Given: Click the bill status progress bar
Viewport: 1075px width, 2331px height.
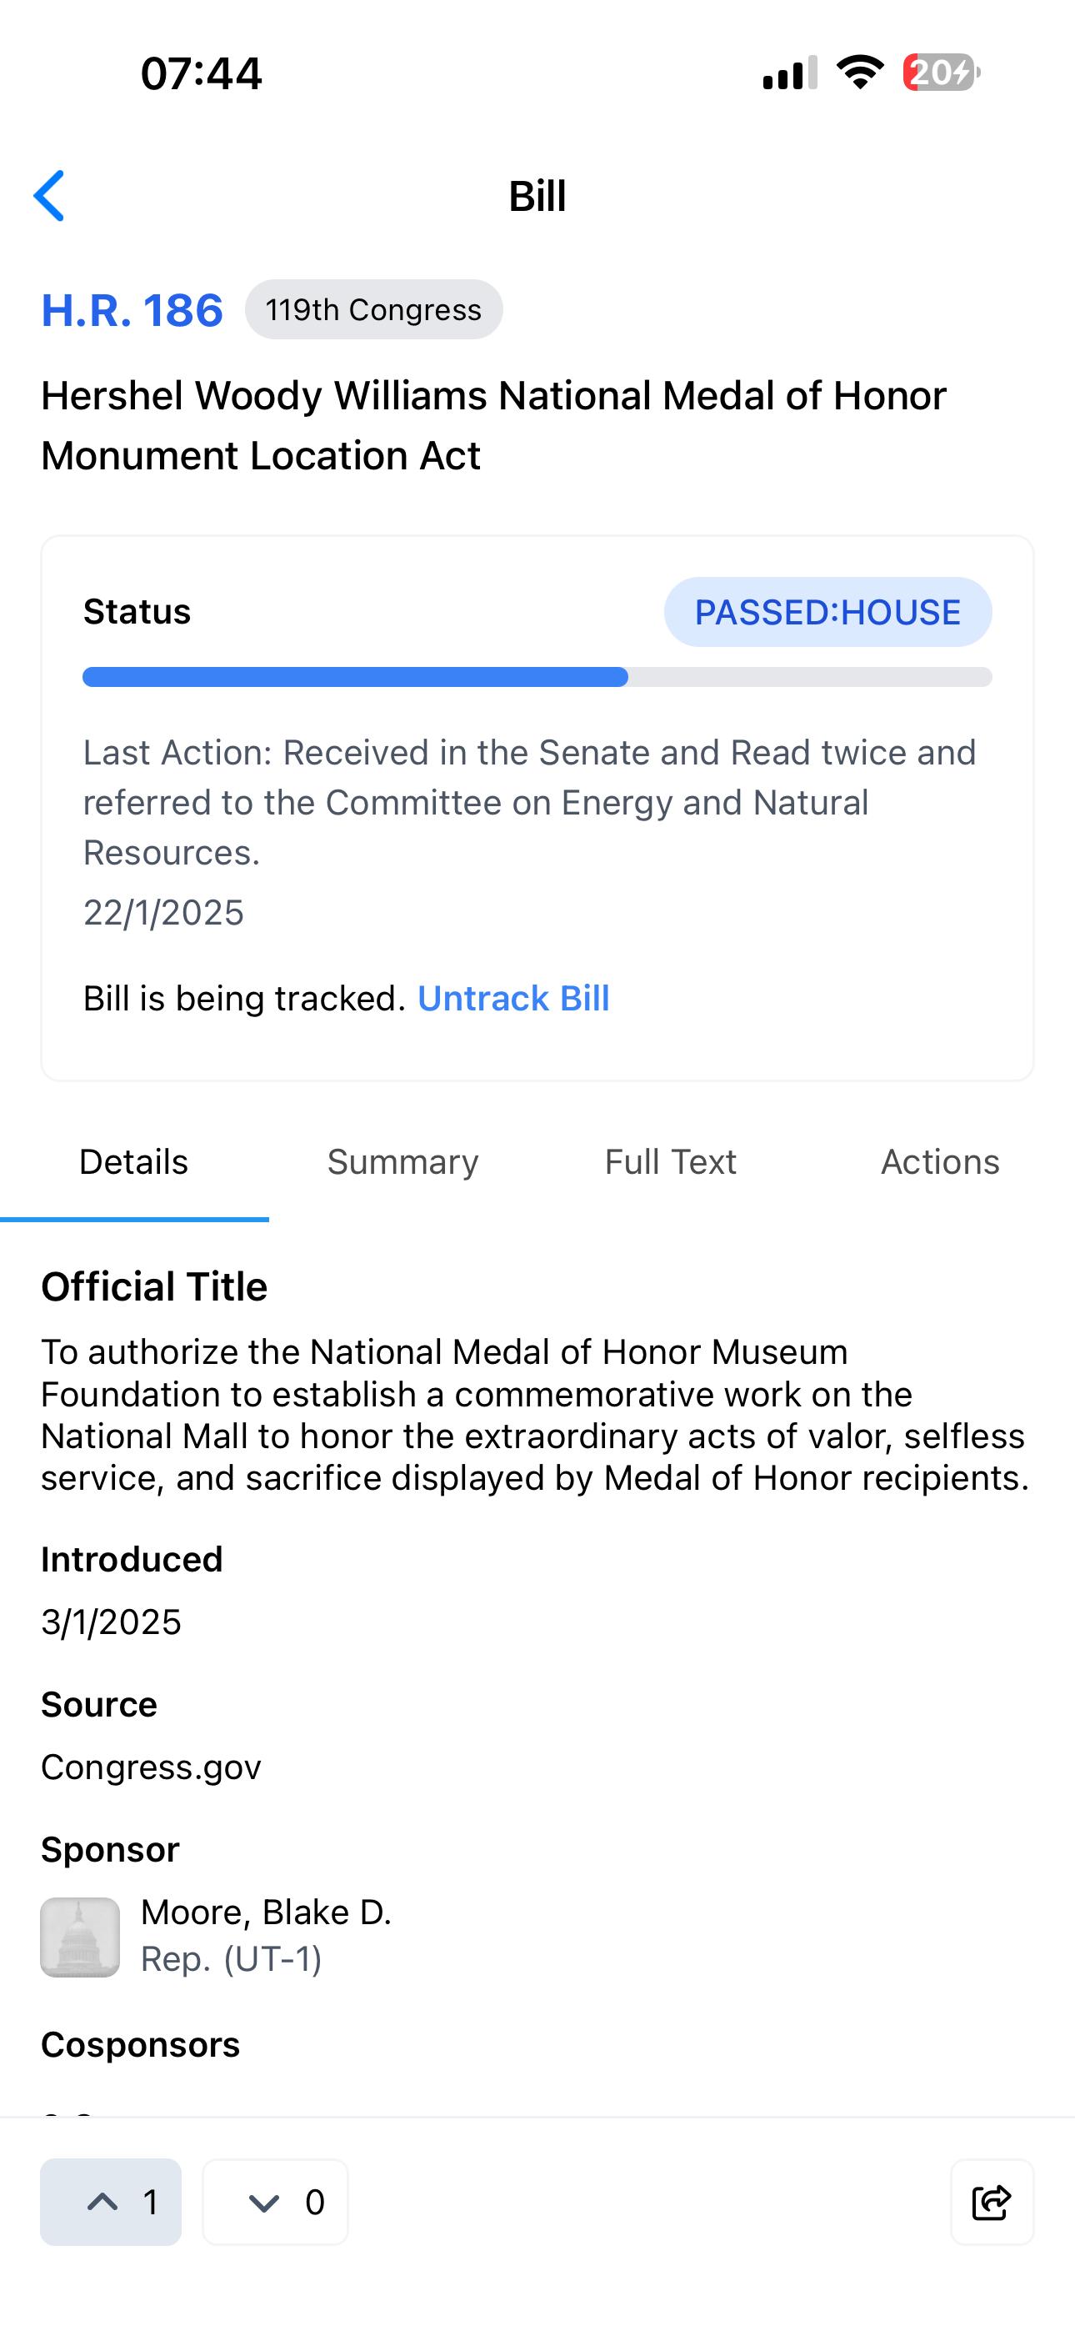Looking at the screenshot, I should [x=537, y=677].
